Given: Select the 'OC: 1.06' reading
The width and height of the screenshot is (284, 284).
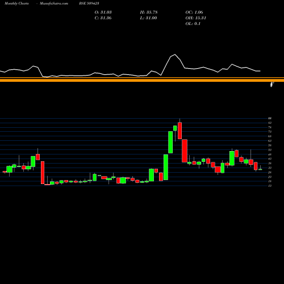Looking at the screenshot, I should (194, 12).
